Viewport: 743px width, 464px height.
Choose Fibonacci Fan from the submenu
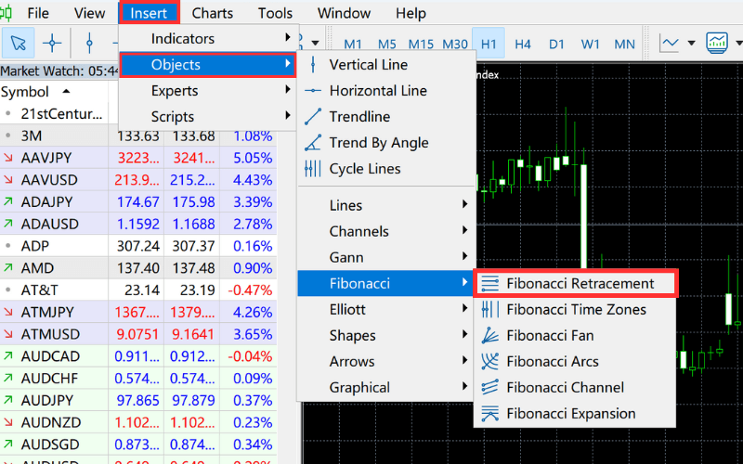point(550,336)
